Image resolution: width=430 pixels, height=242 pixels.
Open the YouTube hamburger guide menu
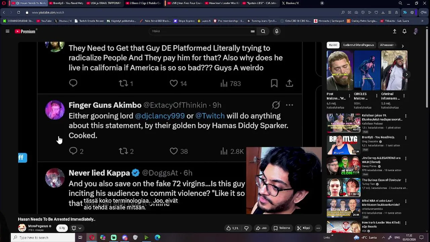tap(7, 31)
